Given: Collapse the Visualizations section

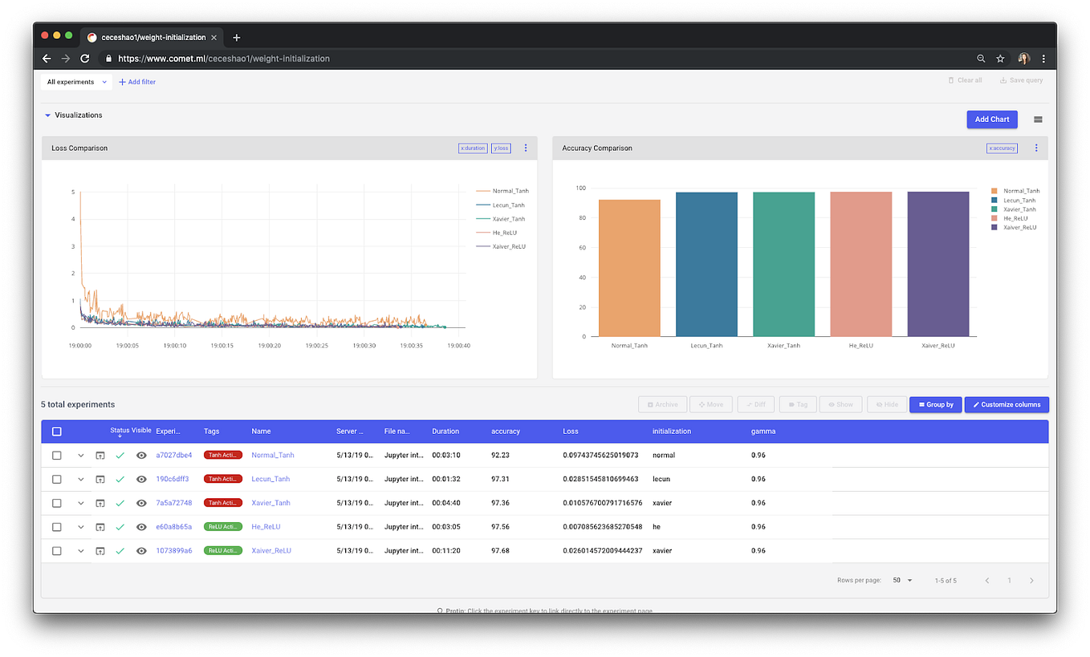Looking at the screenshot, I should tap(48, 115).
